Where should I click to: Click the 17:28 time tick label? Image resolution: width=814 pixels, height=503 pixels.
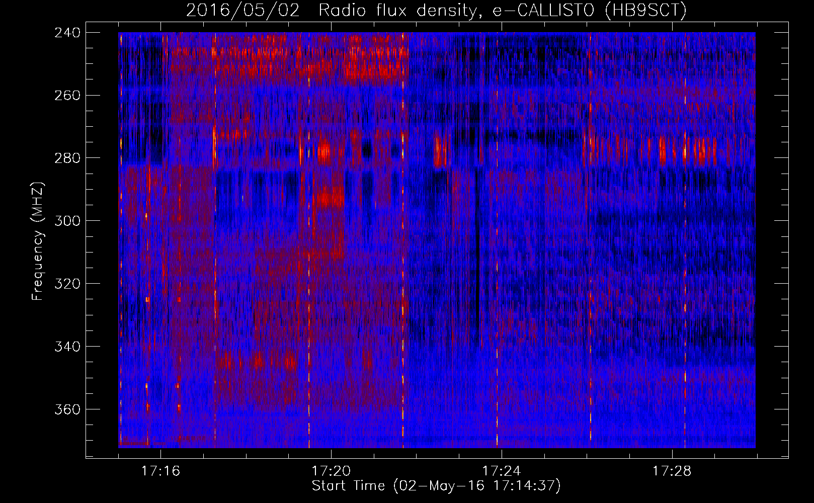673,471
